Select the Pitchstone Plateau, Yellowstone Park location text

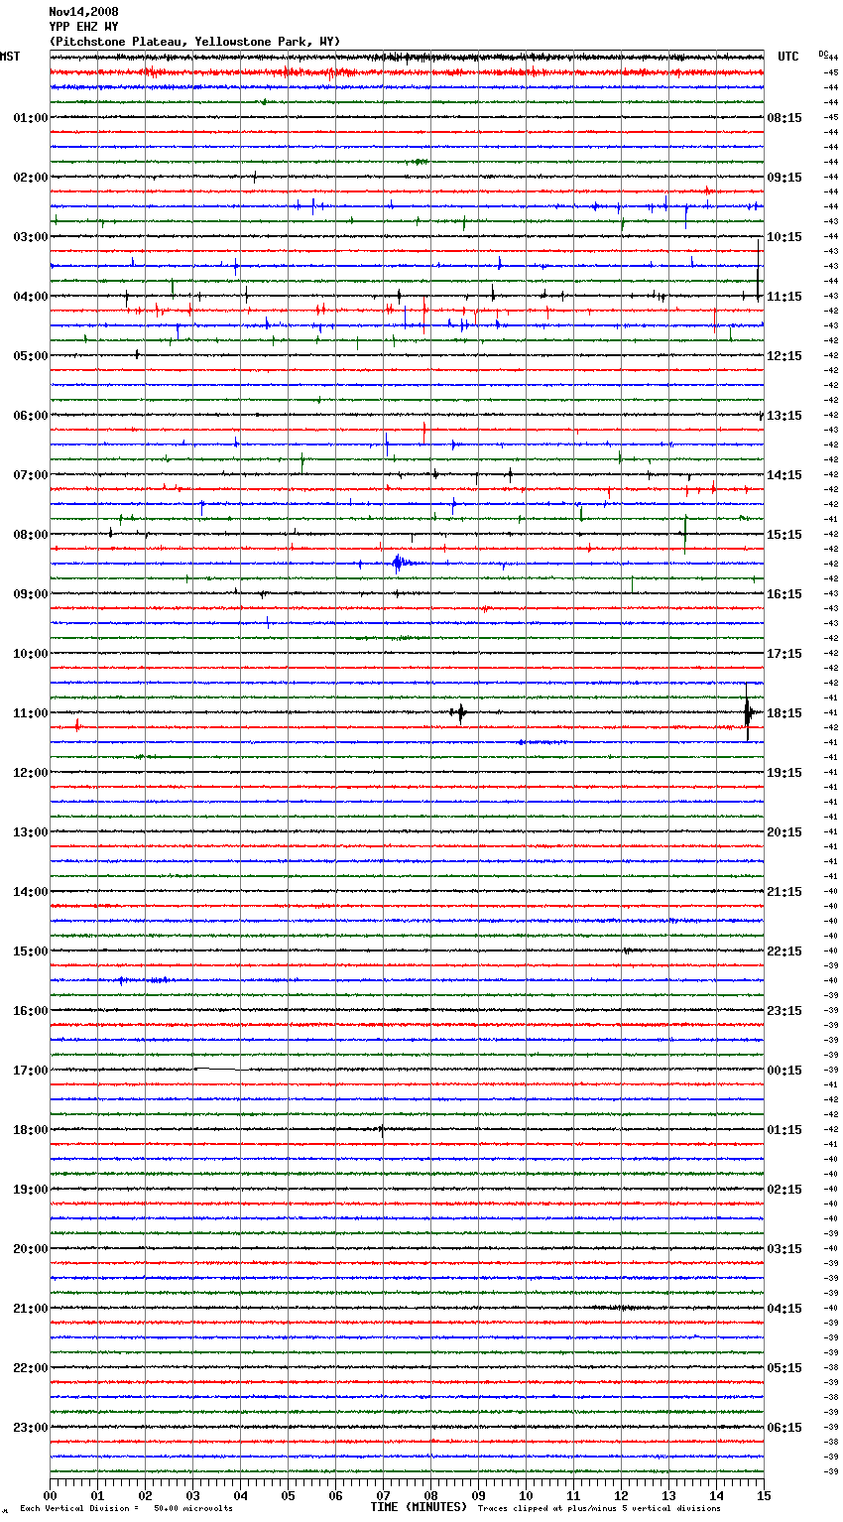pos(194,42)
